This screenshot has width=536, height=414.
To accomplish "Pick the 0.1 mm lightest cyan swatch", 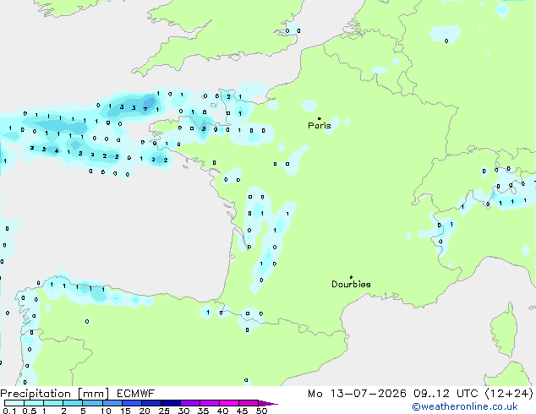I will pyautogui.click(x=14, y=403).
